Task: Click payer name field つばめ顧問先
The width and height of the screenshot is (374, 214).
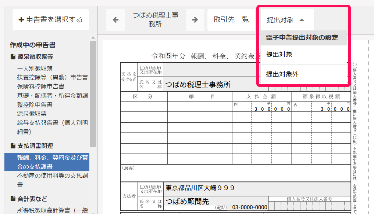Action: [x=216, y=202]
